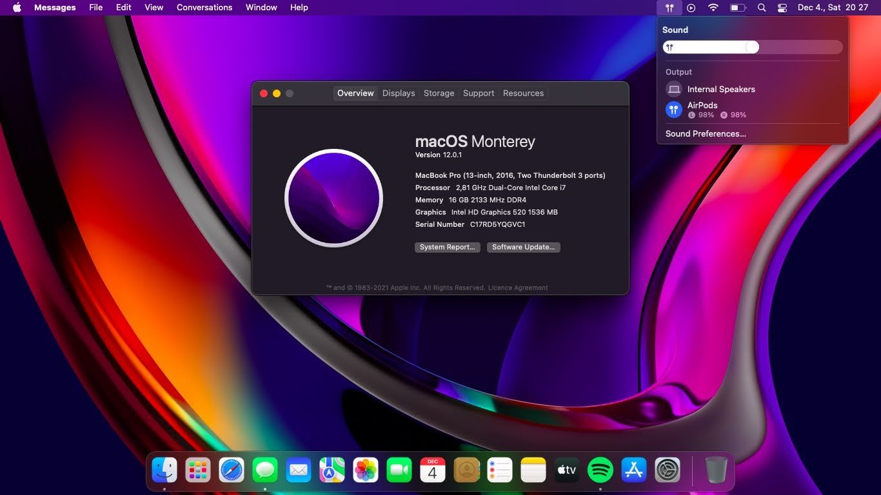Open System Preferences from the Dock
881x495 pixels.
tap(668, 470)
